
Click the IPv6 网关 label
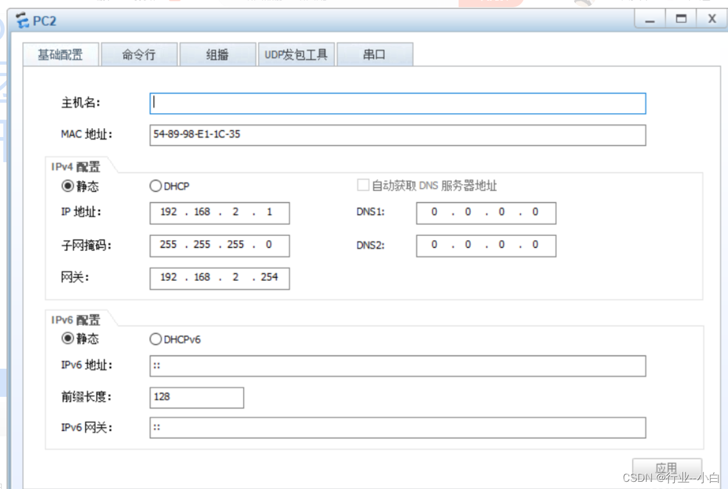[x=87, y=428]
